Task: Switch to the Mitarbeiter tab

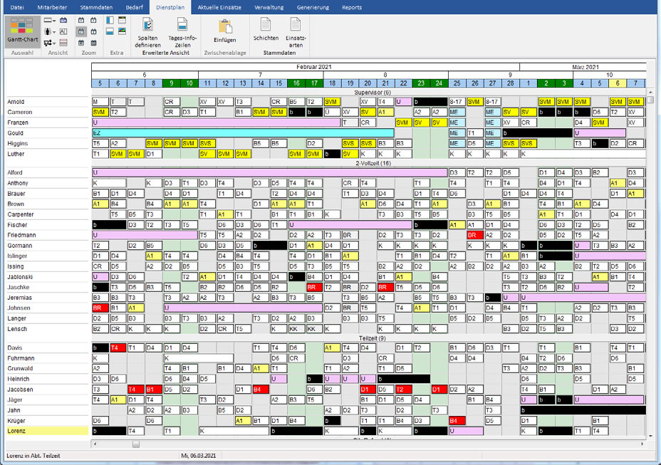Action: [52, 7]
